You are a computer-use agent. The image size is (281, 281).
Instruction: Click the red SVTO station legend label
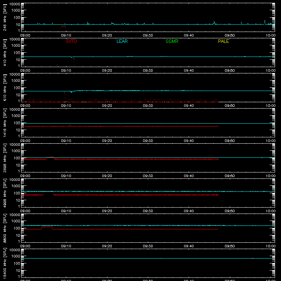tap(71, 41)
